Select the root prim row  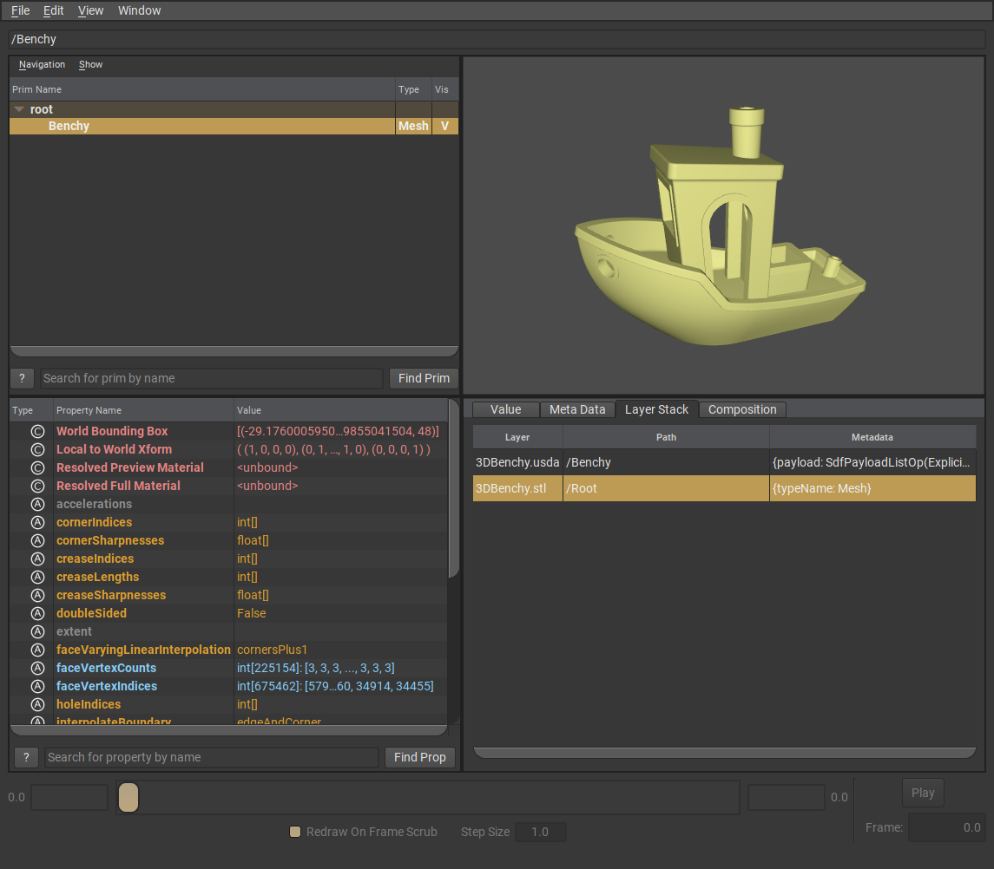[234, 109]
